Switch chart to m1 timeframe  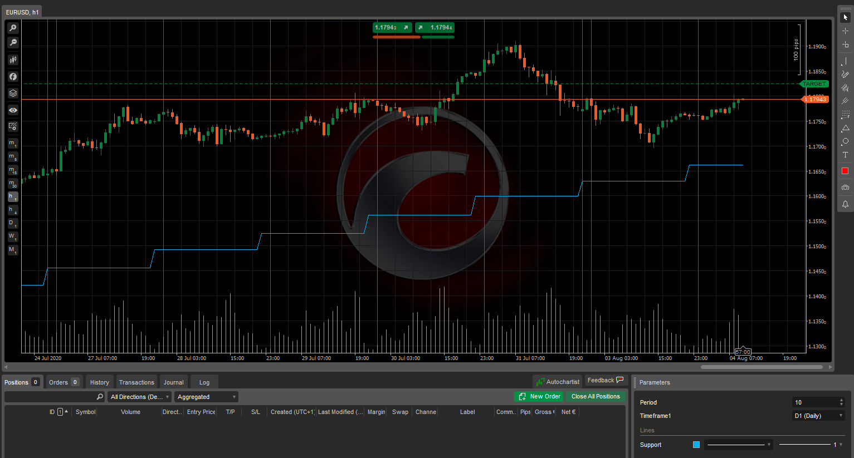point(13,144)
